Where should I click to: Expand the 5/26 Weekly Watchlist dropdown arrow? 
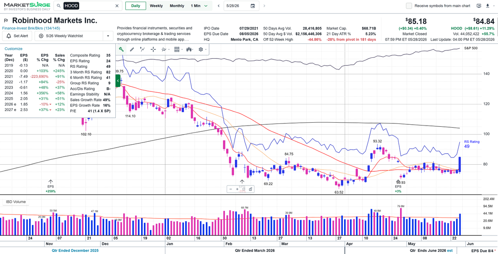point(108,36)
